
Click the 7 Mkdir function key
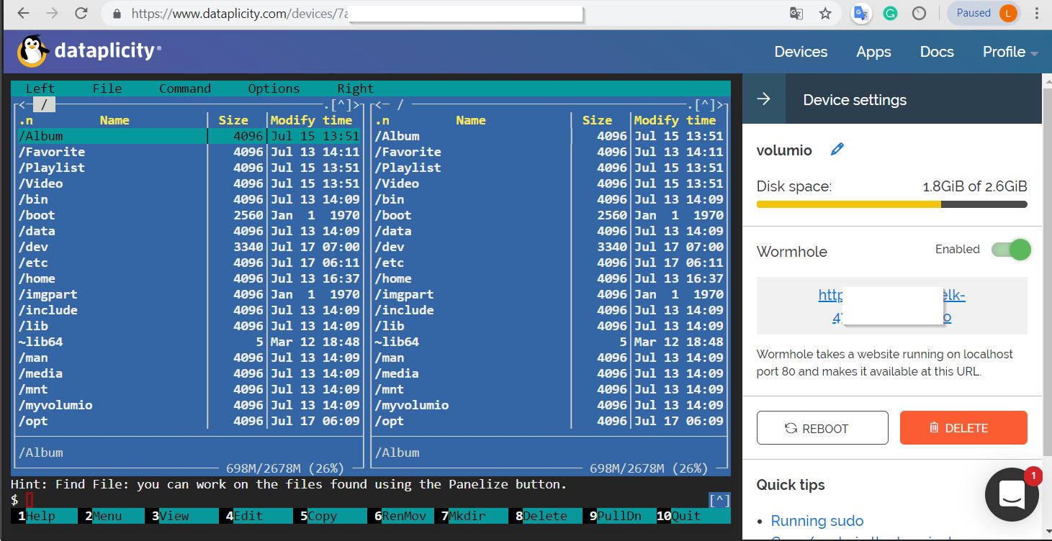(473, 516)
